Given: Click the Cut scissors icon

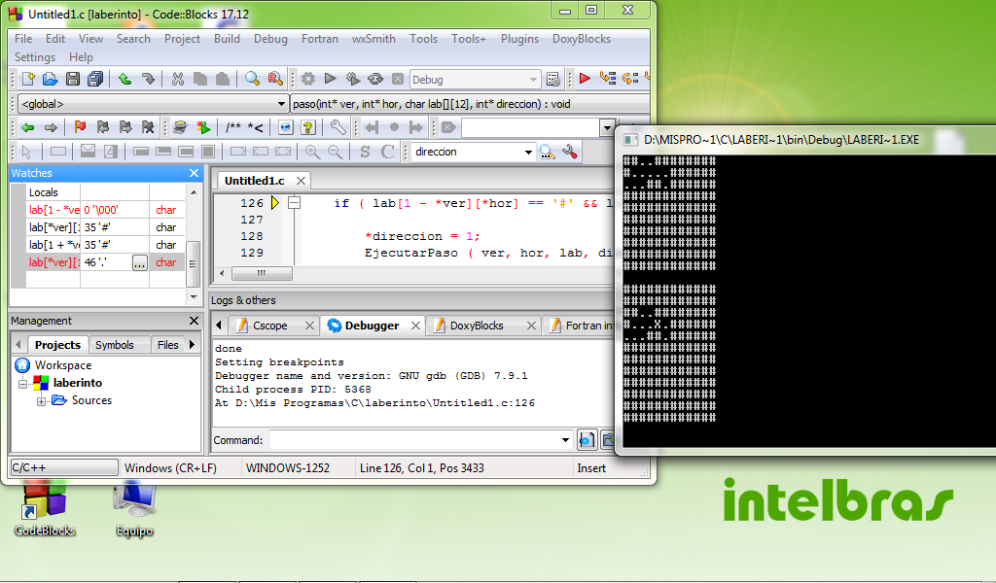Looking at the screenshot, I should click(x=178, y=79).
